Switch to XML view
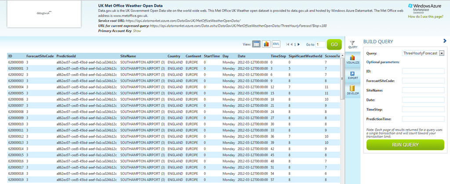Viewport: 450px width, 184px height. (x=276, y=44)
